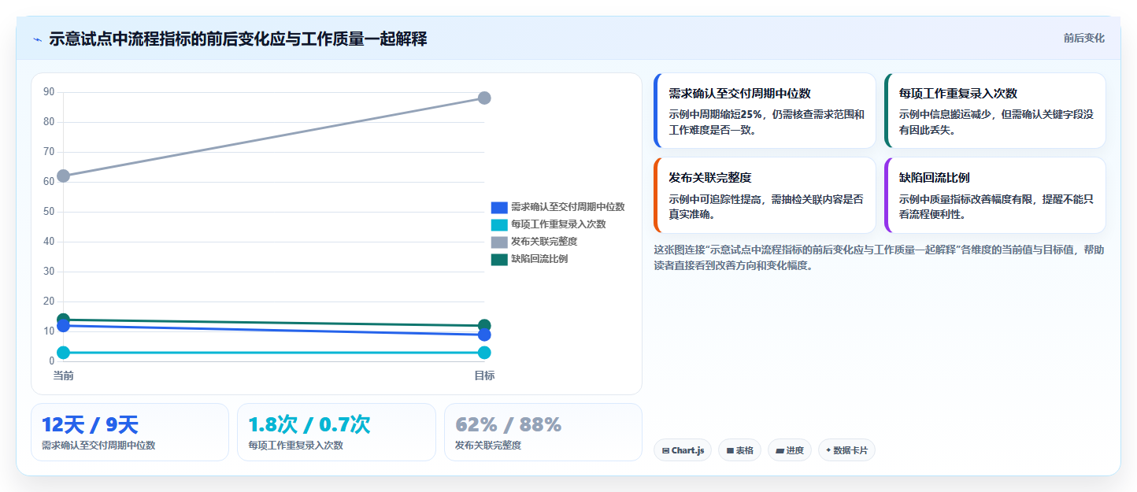Click the 需求确认至交付周期中位数 legend label

568,207
